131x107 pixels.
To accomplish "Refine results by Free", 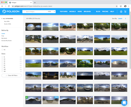I will point(3,36).
